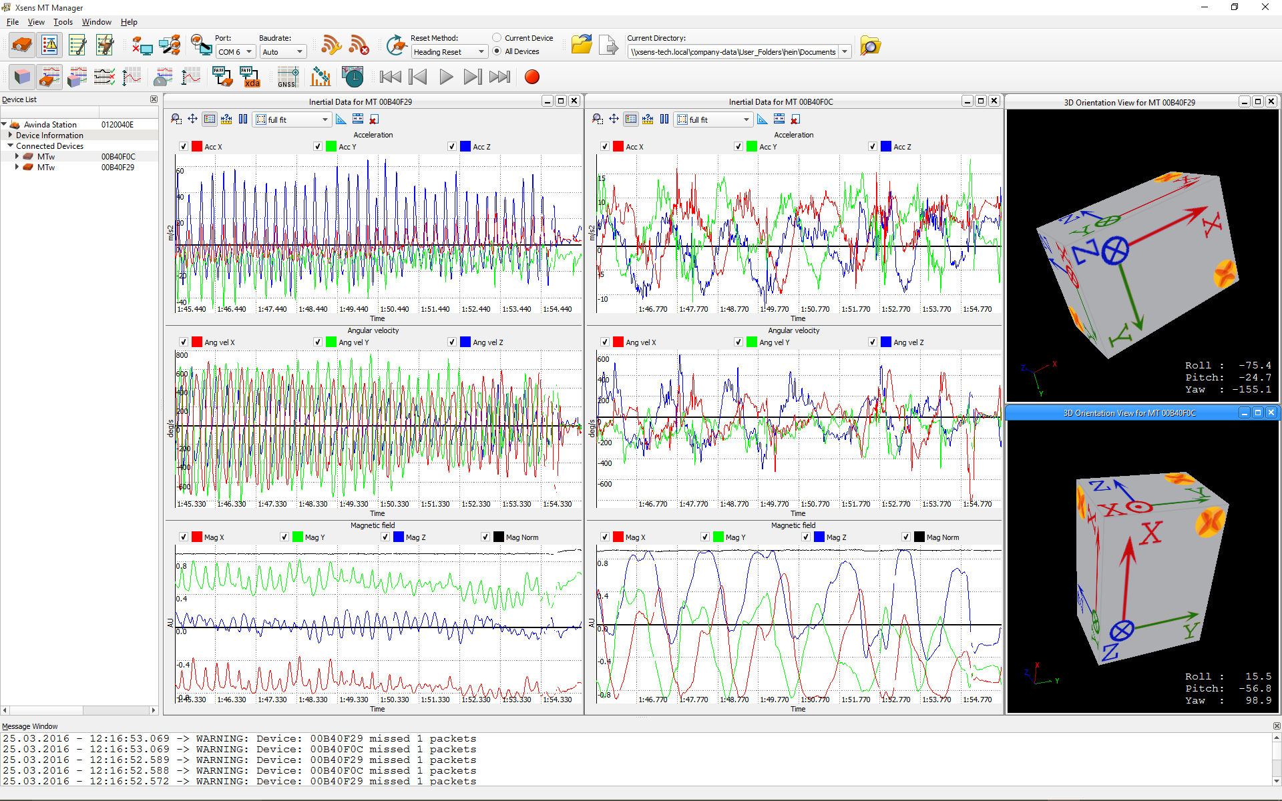Viewport: 1282px width, 801px height.
Task: Click the red Record button
Action: (531, 77)
